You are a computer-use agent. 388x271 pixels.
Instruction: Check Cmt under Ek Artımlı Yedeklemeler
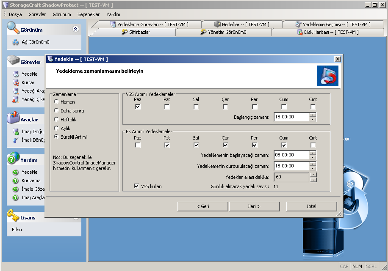click(313, 145)
